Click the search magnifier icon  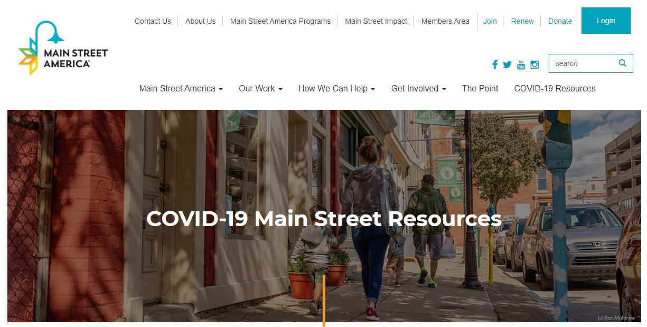623,63
